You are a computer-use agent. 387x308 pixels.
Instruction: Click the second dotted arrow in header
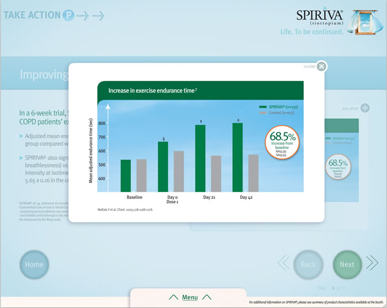[x=98, y=15]
